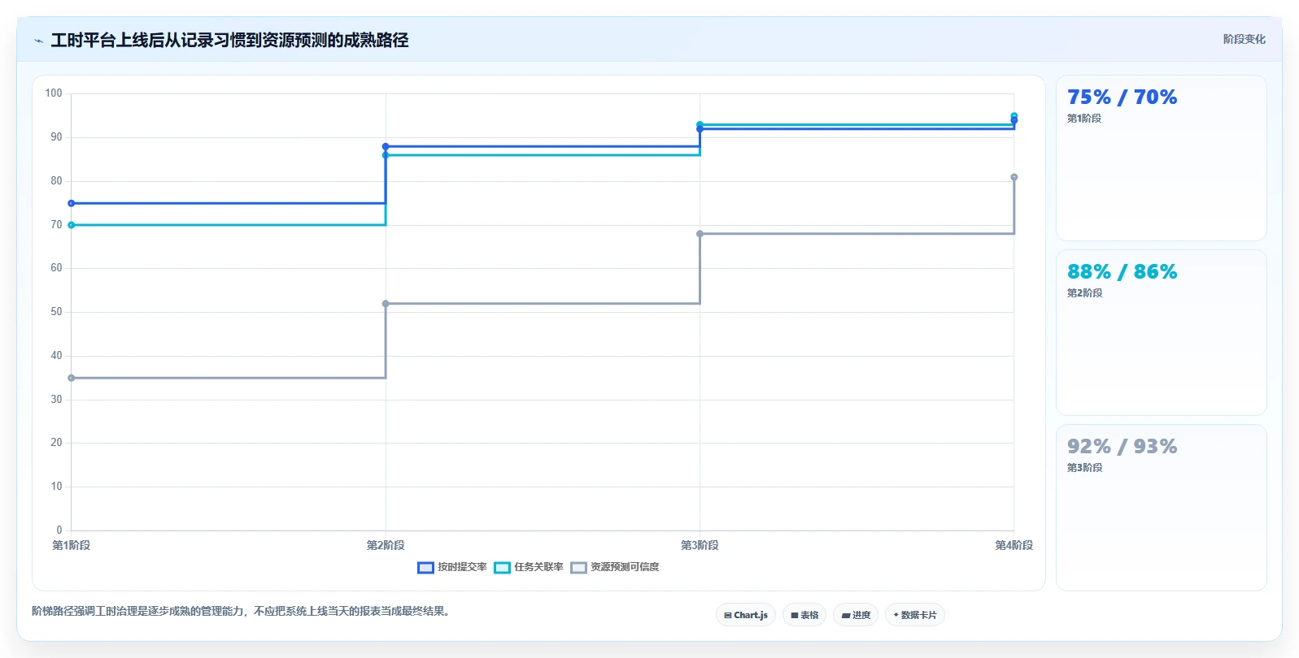Click the cyan 任务关联率 legend color box
The width and height of the screenshot is (1299, 658).
pyautogui.click(x=502, y=567)
